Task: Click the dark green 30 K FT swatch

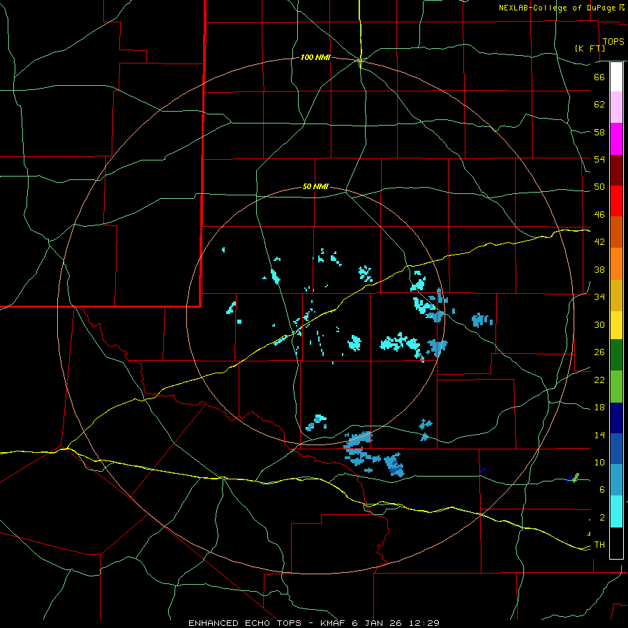Action: [x=616, y=355]
